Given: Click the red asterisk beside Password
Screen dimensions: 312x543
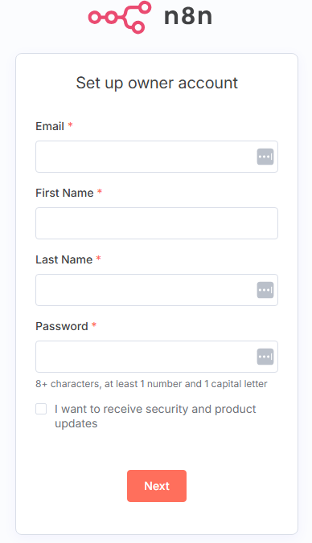Looking at the screenshot, I should click(94, 325).
